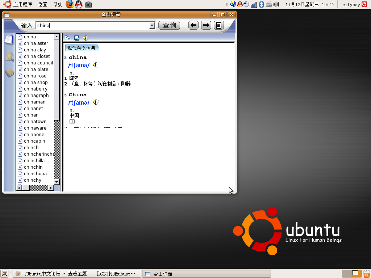
Task: Switch to Ubuntu中文论坛 taskbar window
Action: point(77,274)
